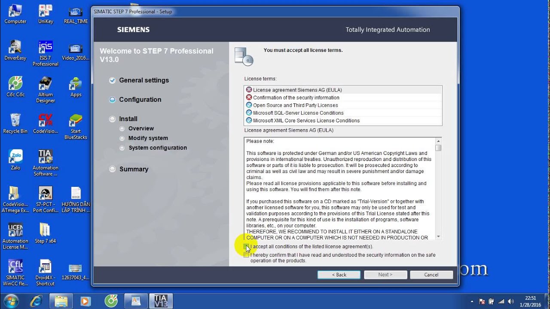Select Microsoft SQL-Server License Conditions entry

pyautogui.click(x=342, y=113)
